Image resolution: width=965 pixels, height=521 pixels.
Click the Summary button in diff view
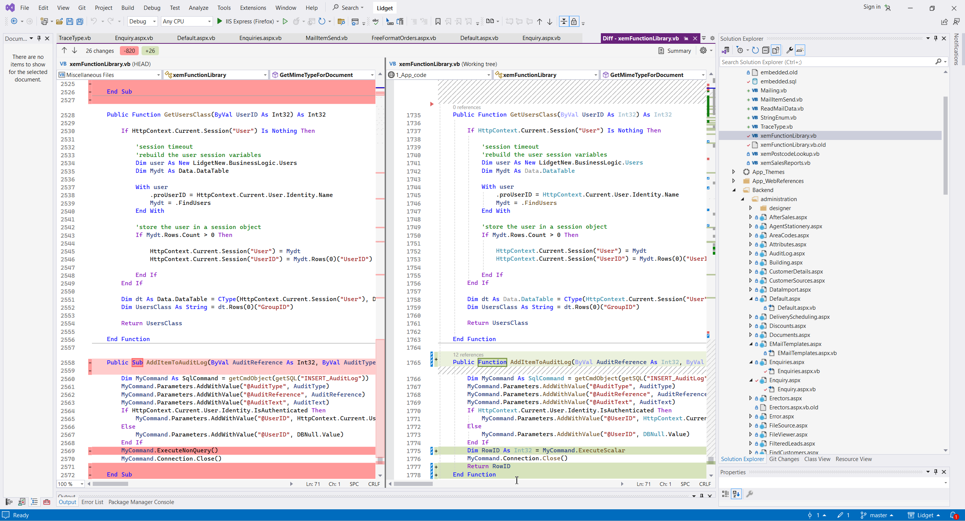tap(674, 51)
